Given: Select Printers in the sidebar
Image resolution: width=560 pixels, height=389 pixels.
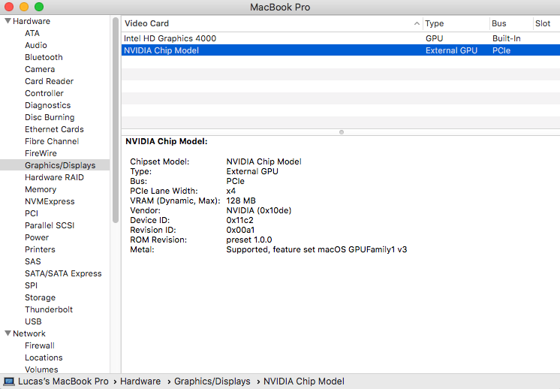Looking at the screenshot, I should click(40, 249).
